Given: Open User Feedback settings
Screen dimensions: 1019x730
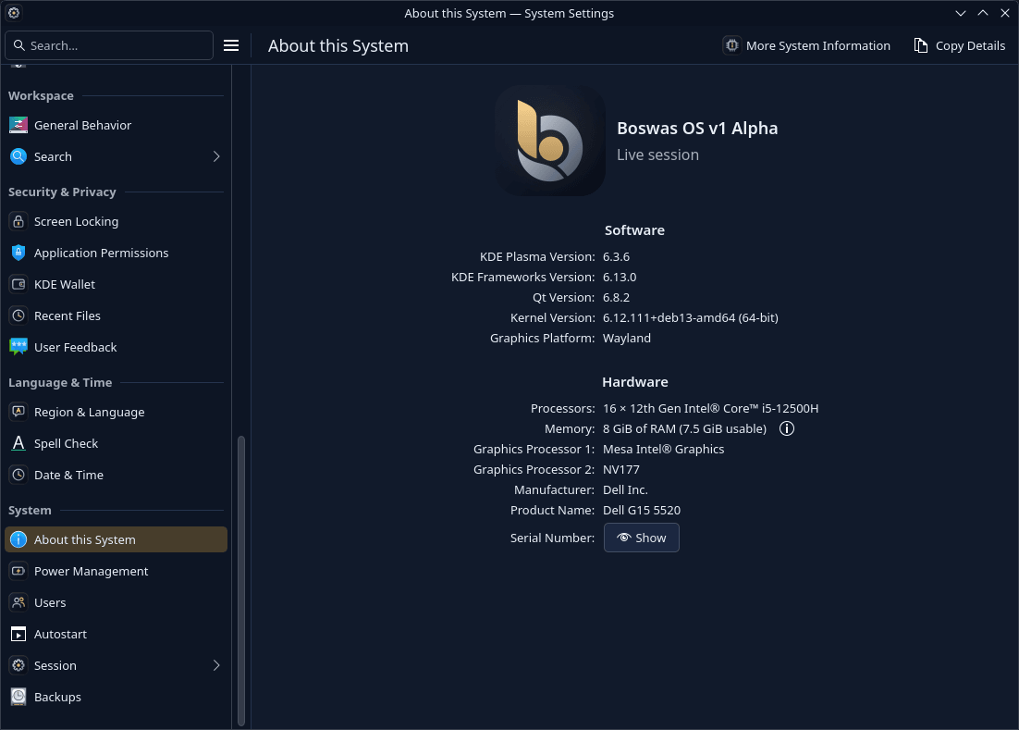Looking at the screenshot, I should 116,347.
